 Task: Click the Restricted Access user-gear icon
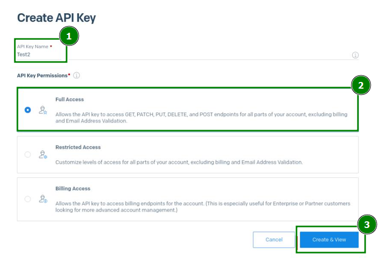(43, 155)
